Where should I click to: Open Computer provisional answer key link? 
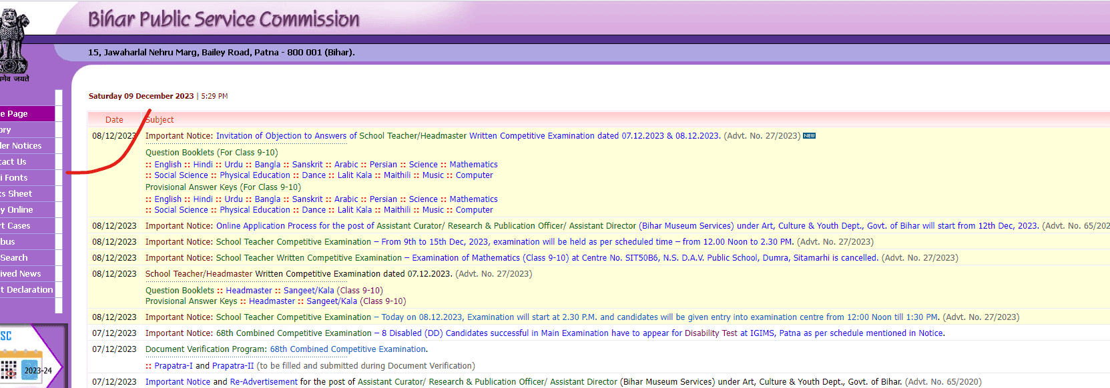pos(474,210)
